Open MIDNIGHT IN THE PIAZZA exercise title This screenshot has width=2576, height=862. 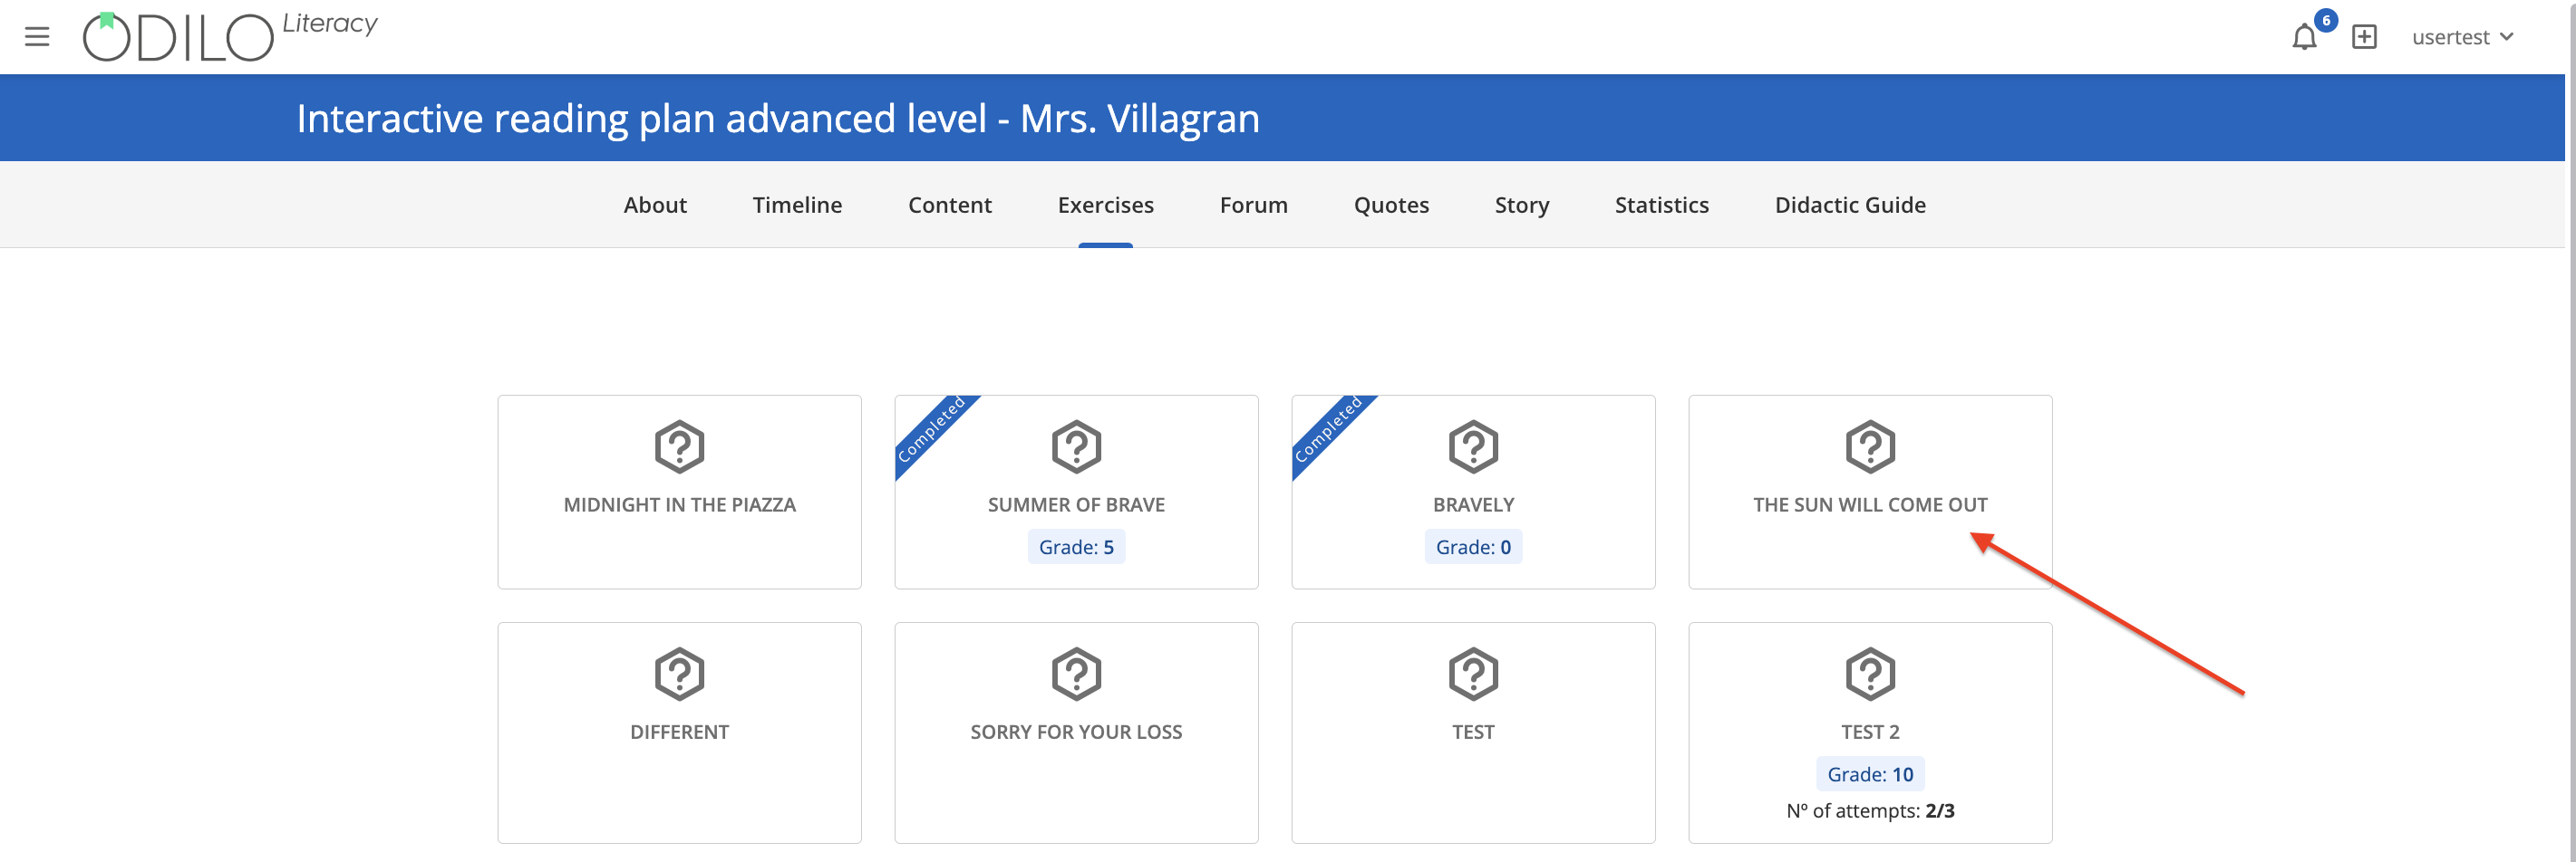pyautogui.click(x=680, y=504)
